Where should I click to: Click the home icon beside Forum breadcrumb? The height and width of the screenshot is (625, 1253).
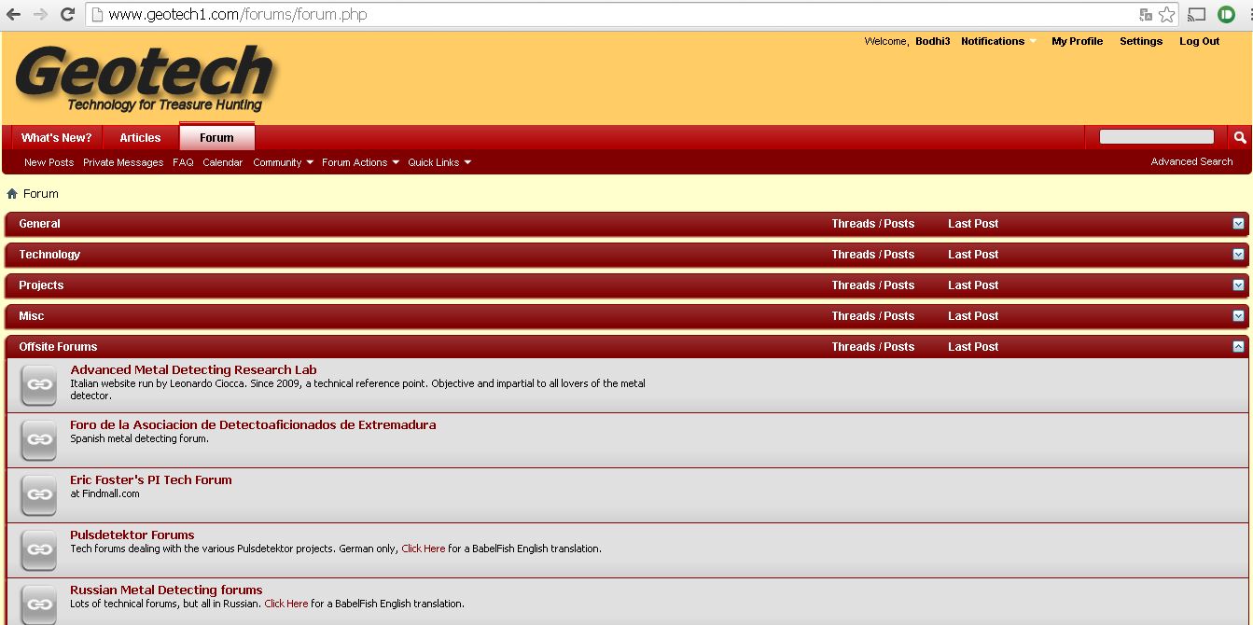click(x=12, y=194)
